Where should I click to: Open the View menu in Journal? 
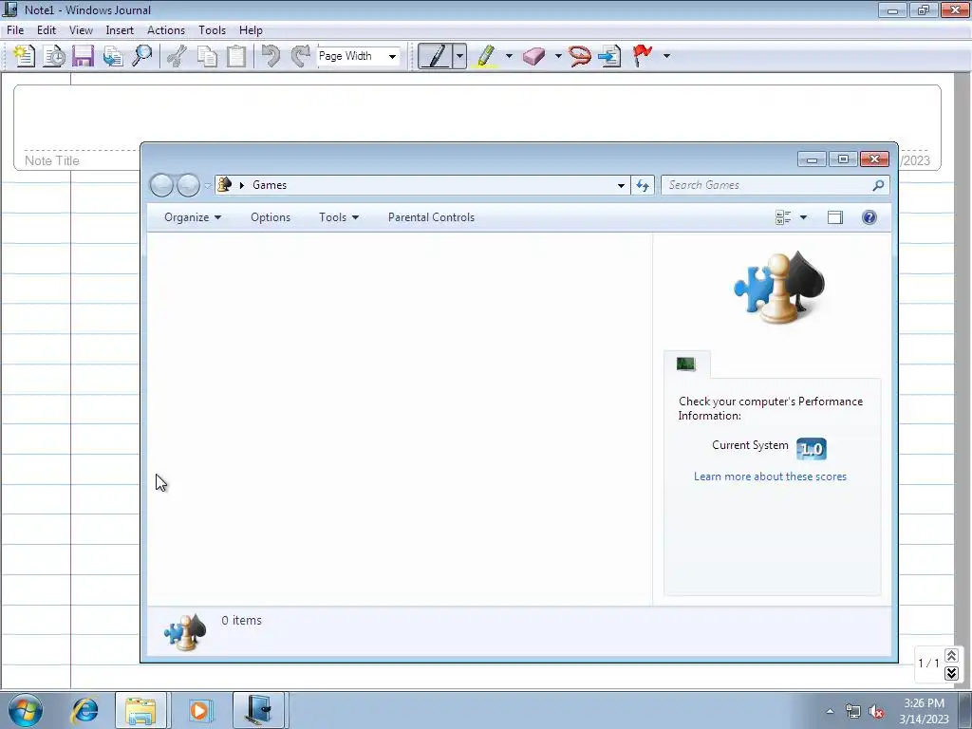click(81, 29)
